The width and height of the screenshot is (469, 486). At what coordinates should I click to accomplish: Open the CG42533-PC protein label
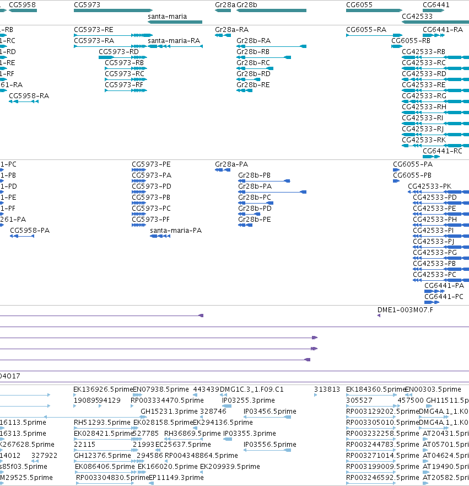(434, 275)
